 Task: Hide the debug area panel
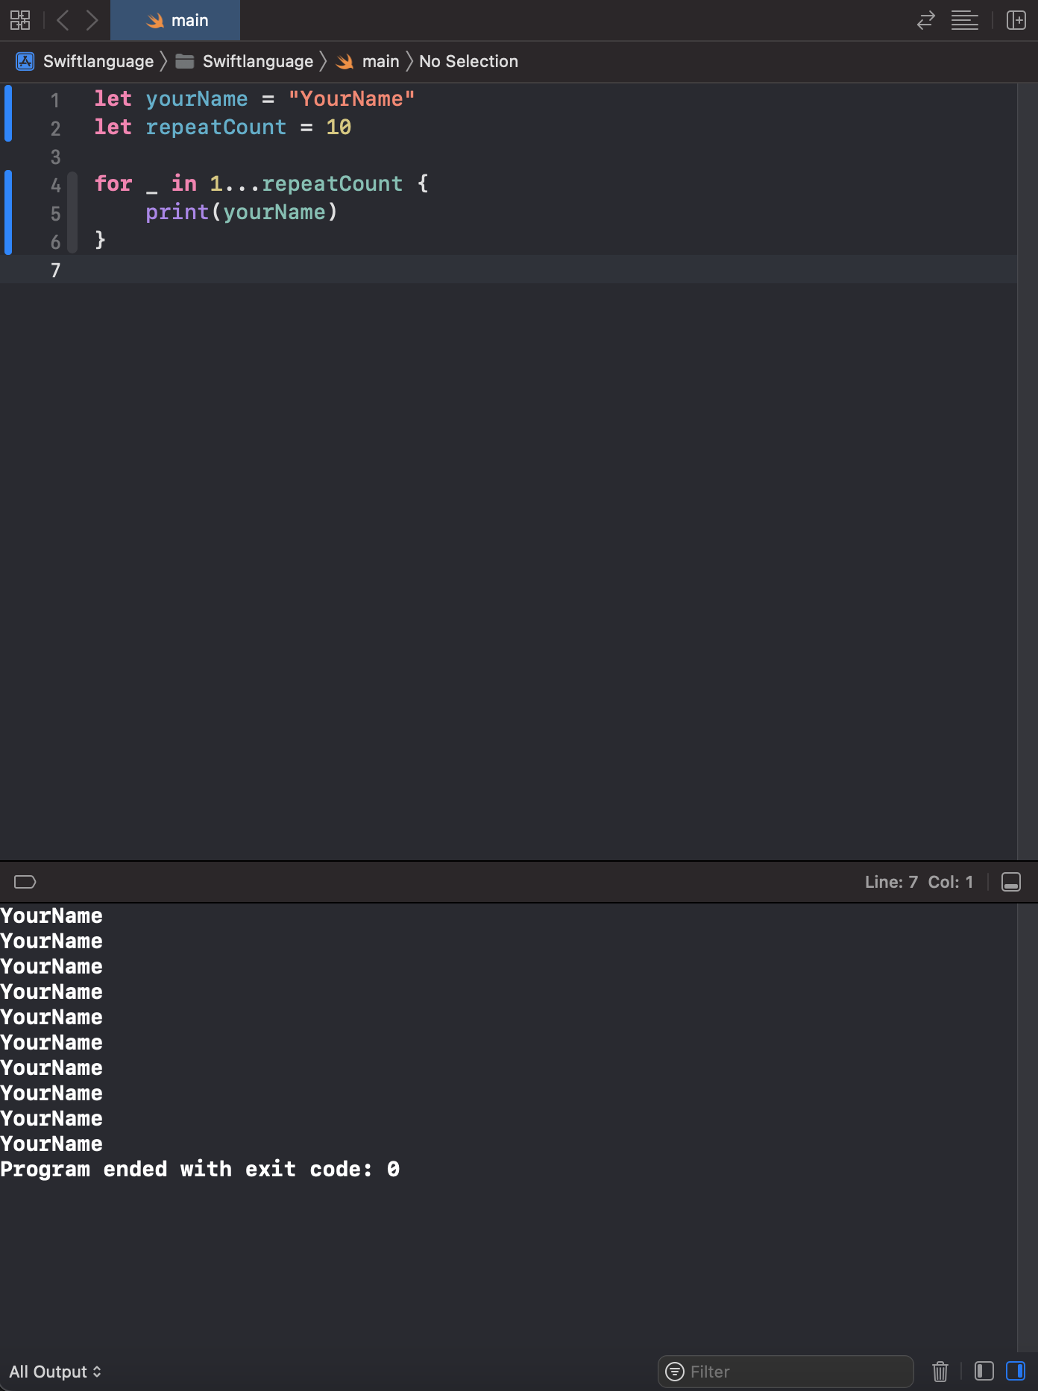pos(1011,882)
